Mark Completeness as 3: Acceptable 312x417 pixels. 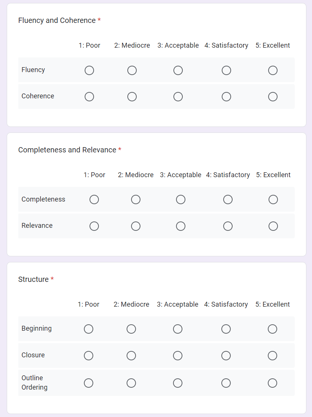click(x=181, y=200)
